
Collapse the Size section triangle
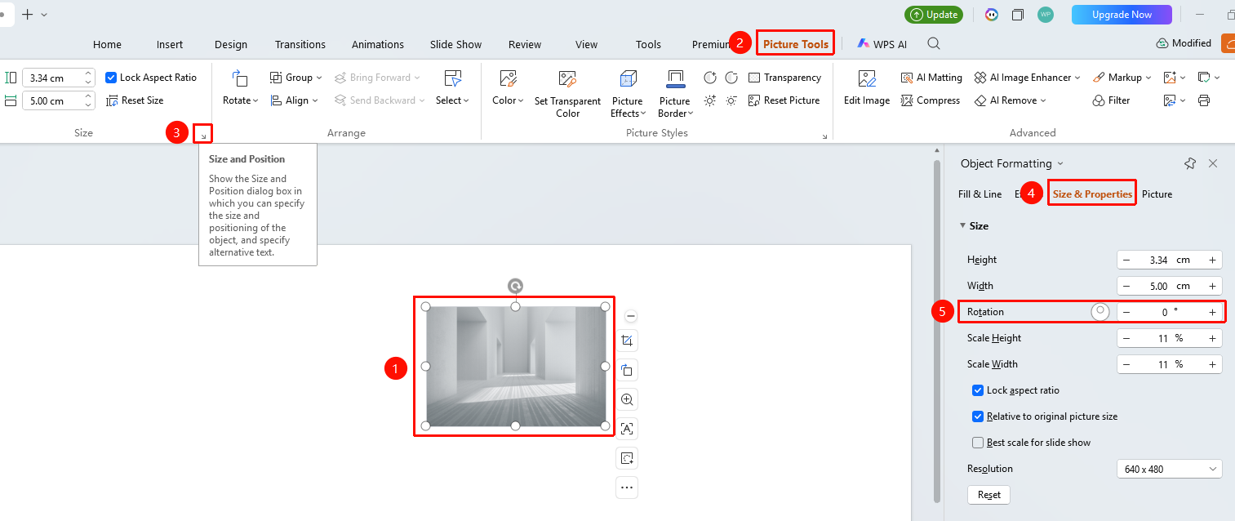point(962,225)
